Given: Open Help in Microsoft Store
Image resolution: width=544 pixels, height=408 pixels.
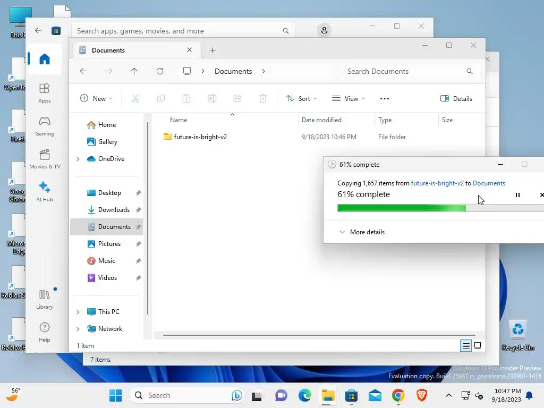Looking at the screenshot, I should pyautogui.click(x=45, y=332).
